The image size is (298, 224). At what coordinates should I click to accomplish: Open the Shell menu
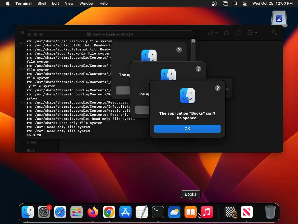coord(42,3)
